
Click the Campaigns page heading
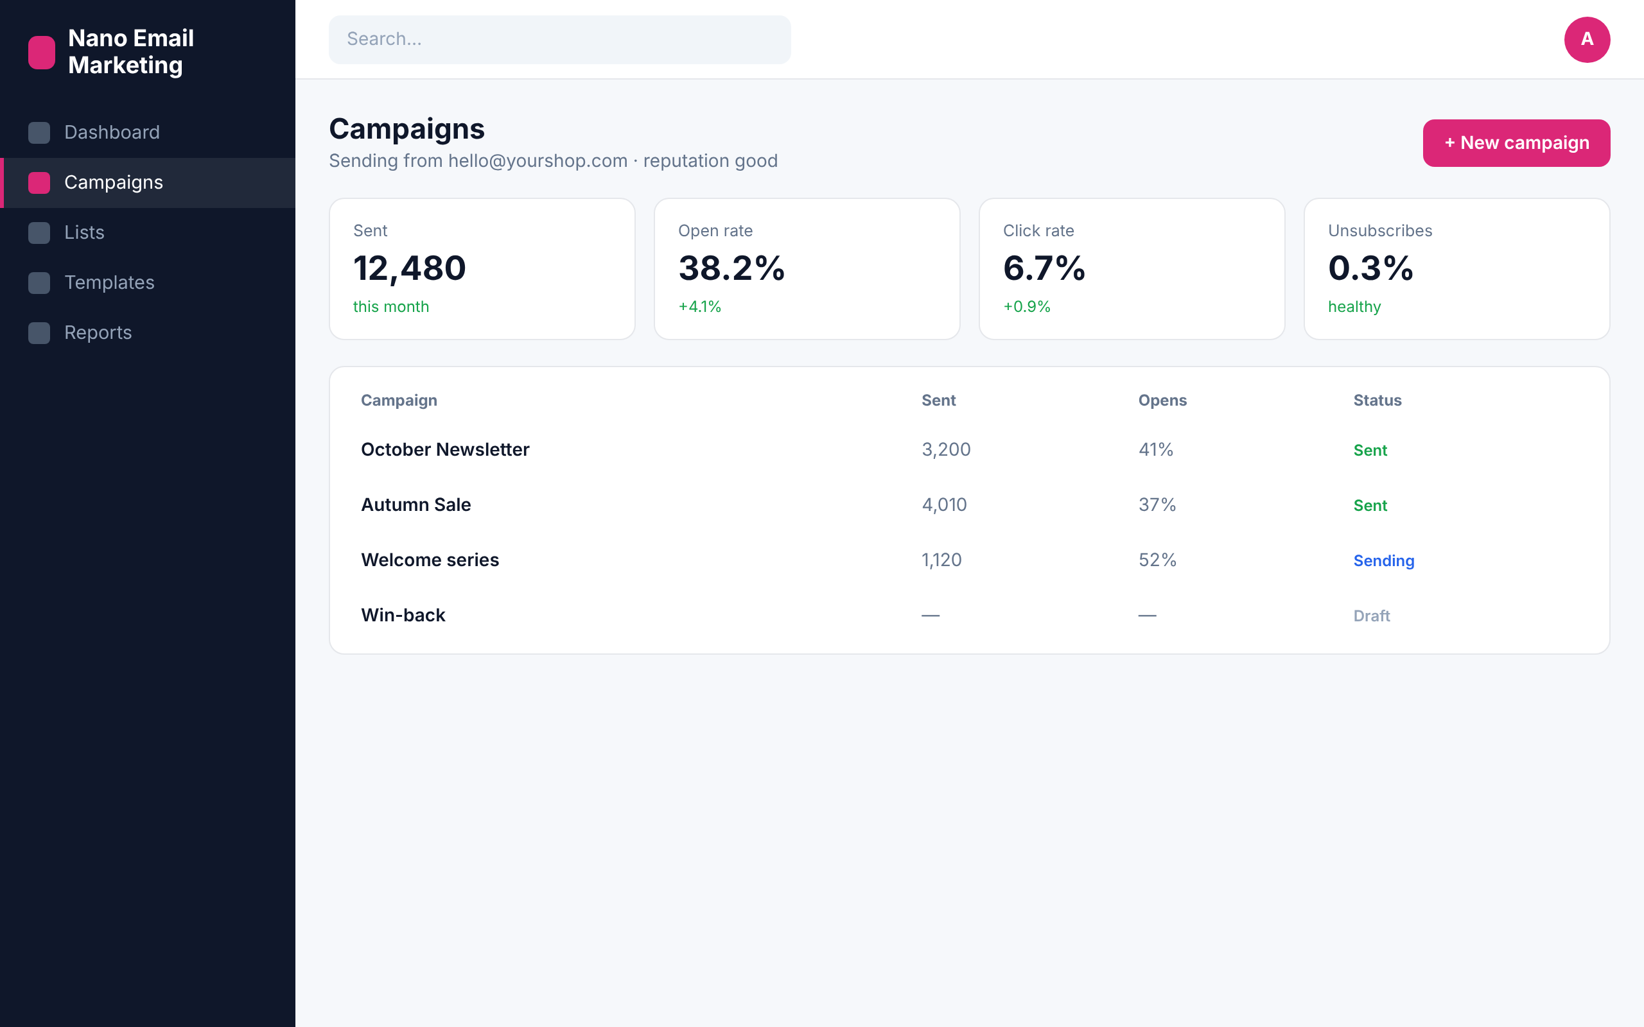[407, 129]
